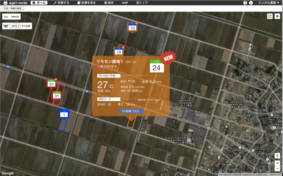Click the Street View pegman icon
The image size is (283, 176).
[x=277, y=156]
